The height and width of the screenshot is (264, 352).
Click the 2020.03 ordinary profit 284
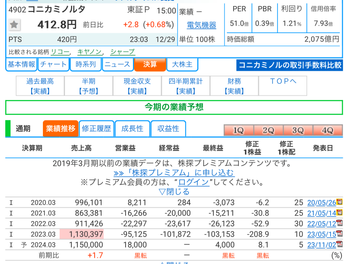(x=184, y=203)
